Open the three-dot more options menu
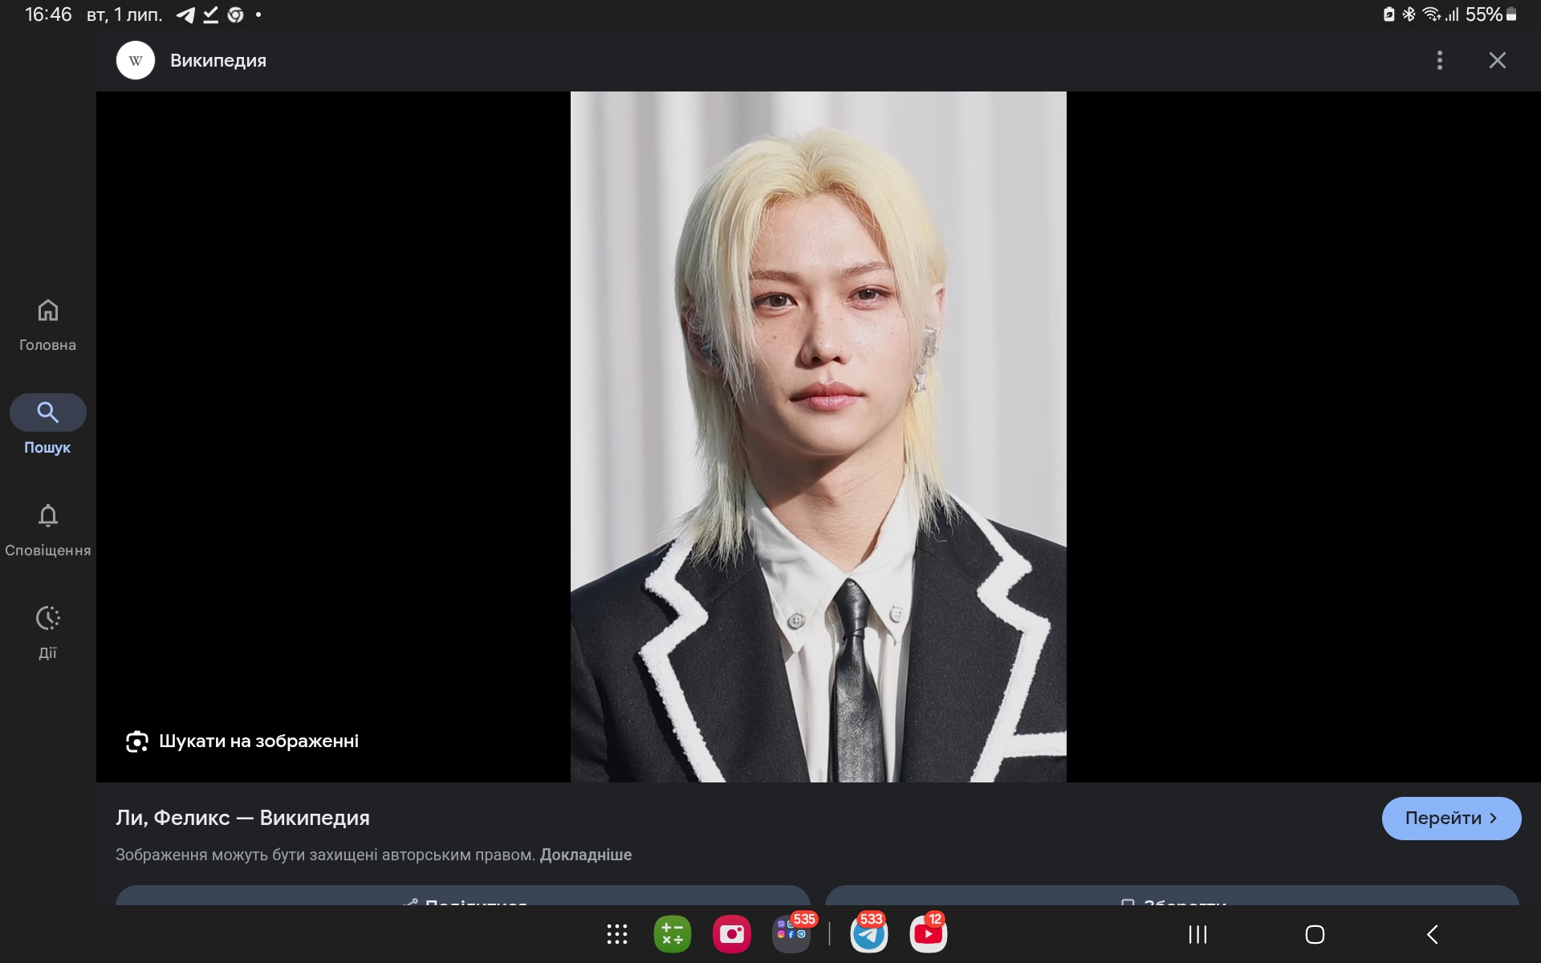 (x=1439, y=60)
